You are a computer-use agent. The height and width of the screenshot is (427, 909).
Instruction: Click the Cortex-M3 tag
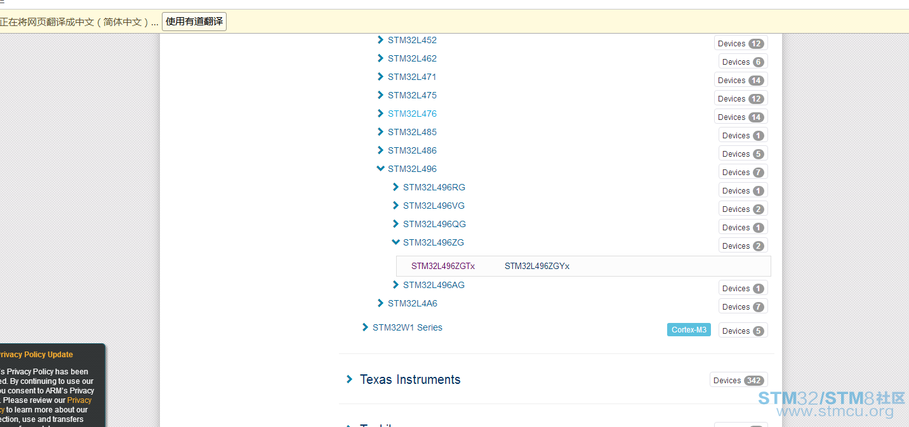(689, 330)
